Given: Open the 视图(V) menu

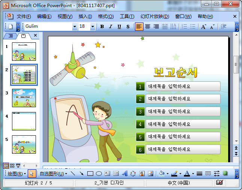Looking at the screenshot, I should [65, 16].
